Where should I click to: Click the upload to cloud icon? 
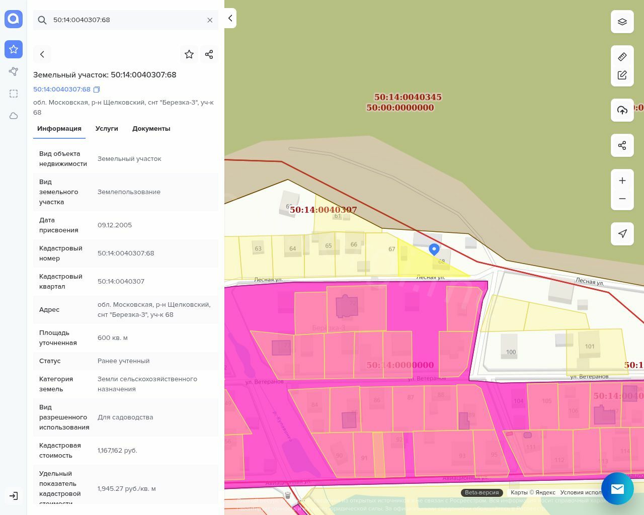coord(622,110)
